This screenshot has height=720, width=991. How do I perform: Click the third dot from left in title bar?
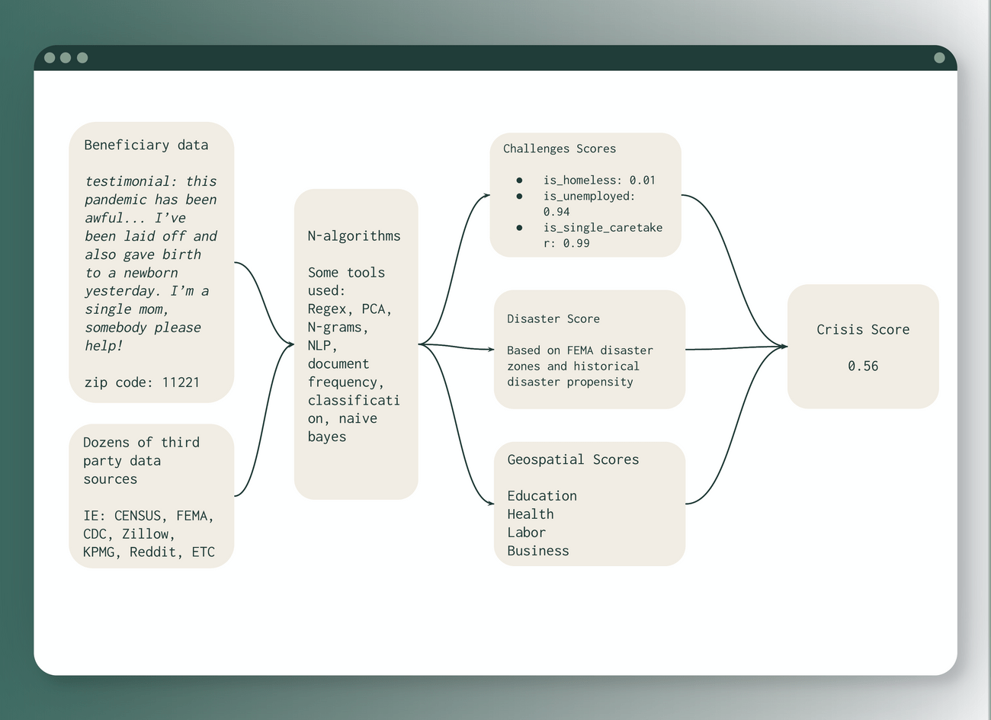(x=82, y=58)
